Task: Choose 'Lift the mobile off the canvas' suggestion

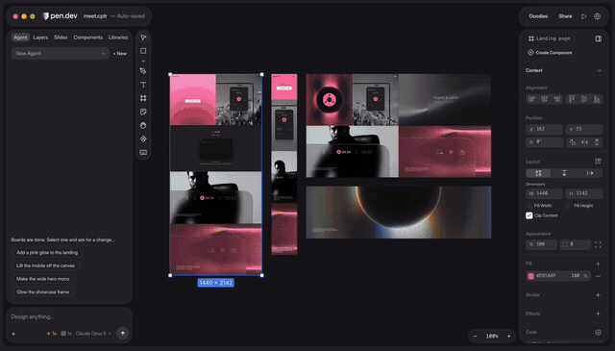Action: [45, 265]
